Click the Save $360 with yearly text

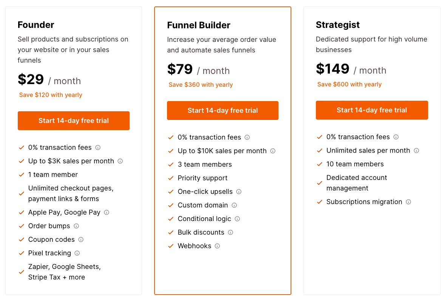pyautogui.click(x=201, y=85)
